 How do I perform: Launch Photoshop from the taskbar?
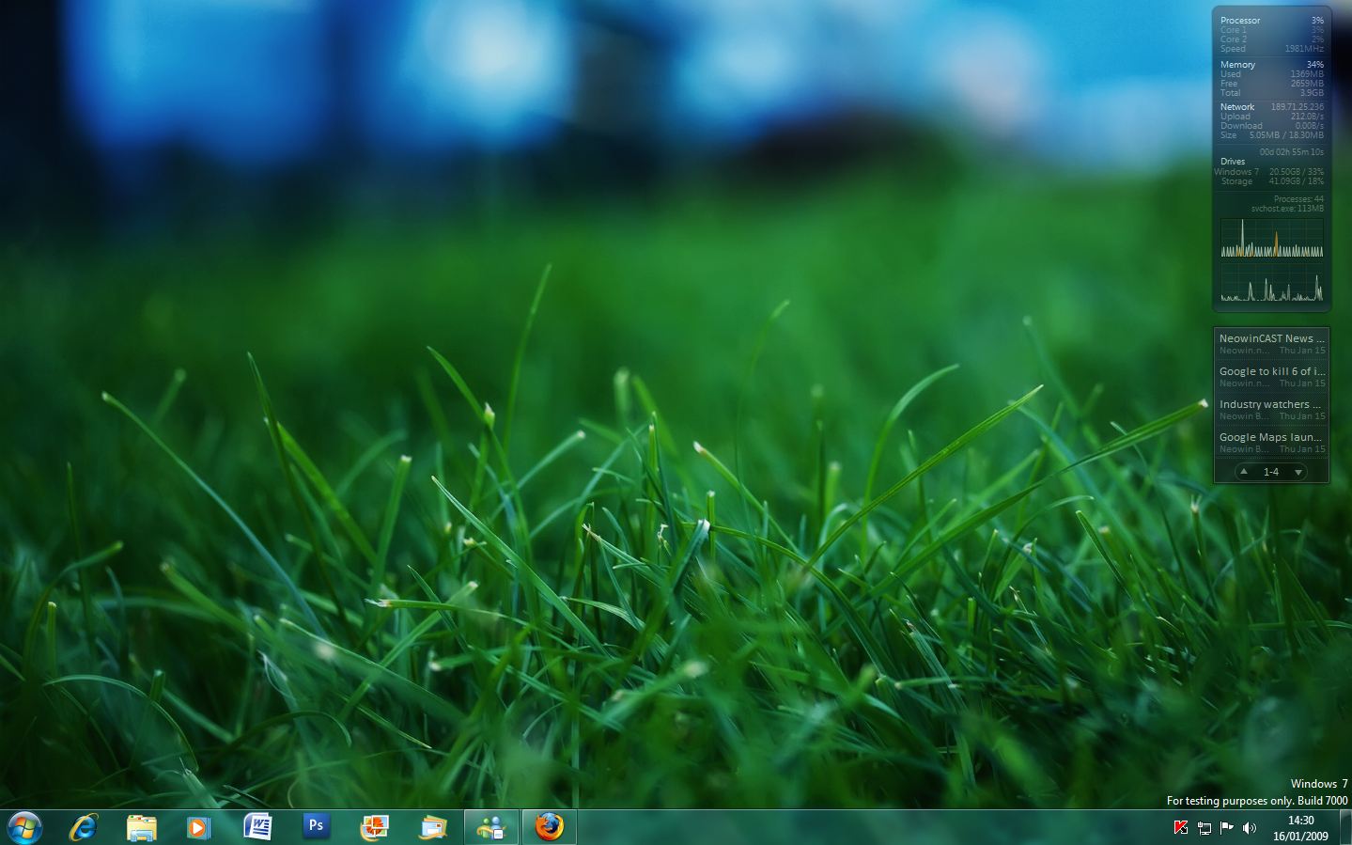pyautogui.click(x=316, y=827)
